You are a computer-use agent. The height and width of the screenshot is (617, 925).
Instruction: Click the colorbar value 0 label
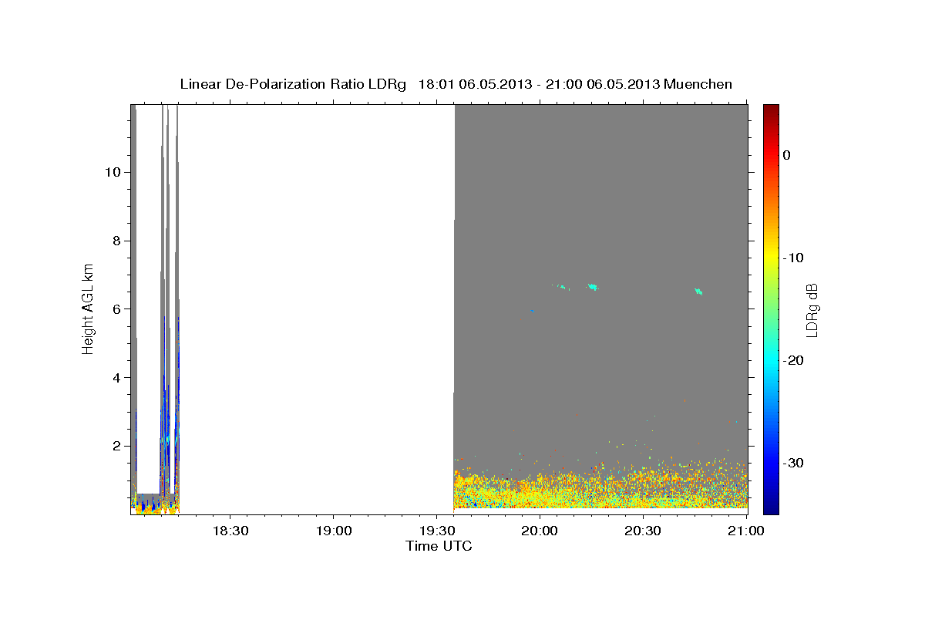click(787, 155)
